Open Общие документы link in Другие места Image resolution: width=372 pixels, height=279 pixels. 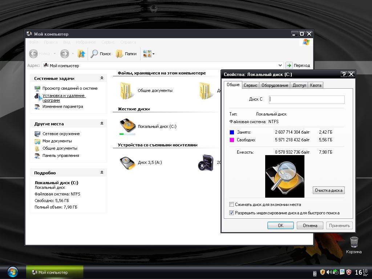click(60, 148)
